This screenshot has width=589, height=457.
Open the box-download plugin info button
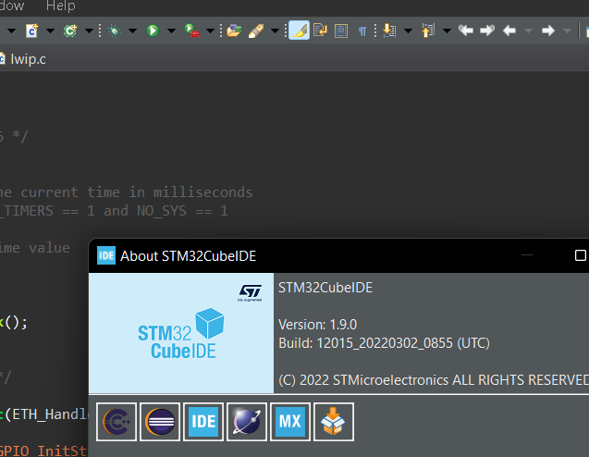click(x=334, y=422)
